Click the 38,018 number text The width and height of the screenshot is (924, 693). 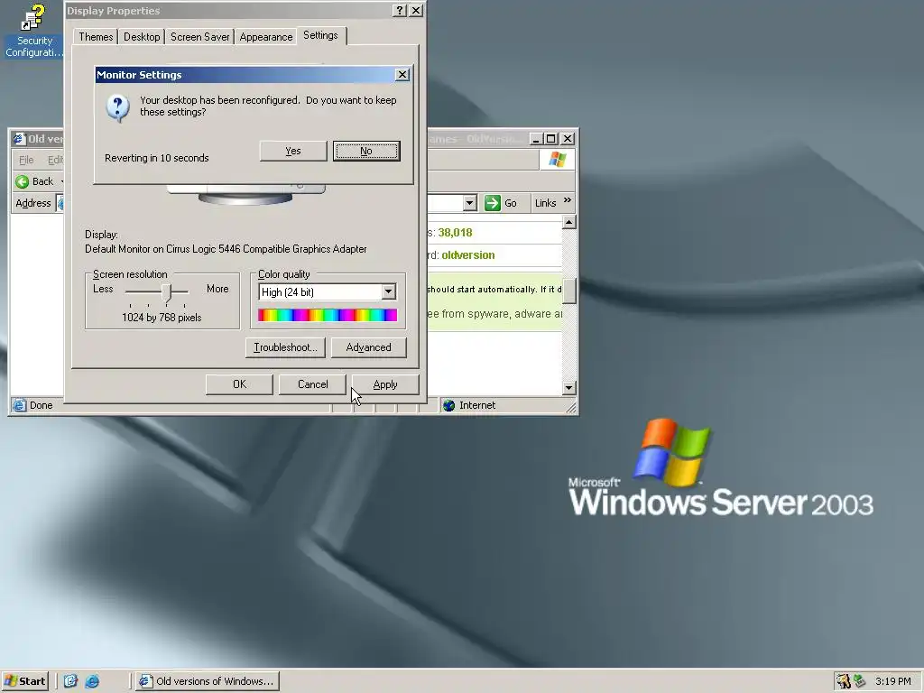[x=455, y=233]
